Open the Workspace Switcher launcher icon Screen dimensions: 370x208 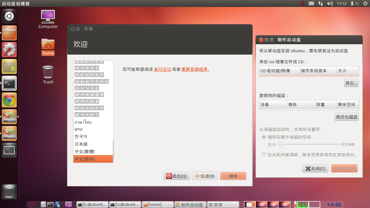click(x=9, y=150)
